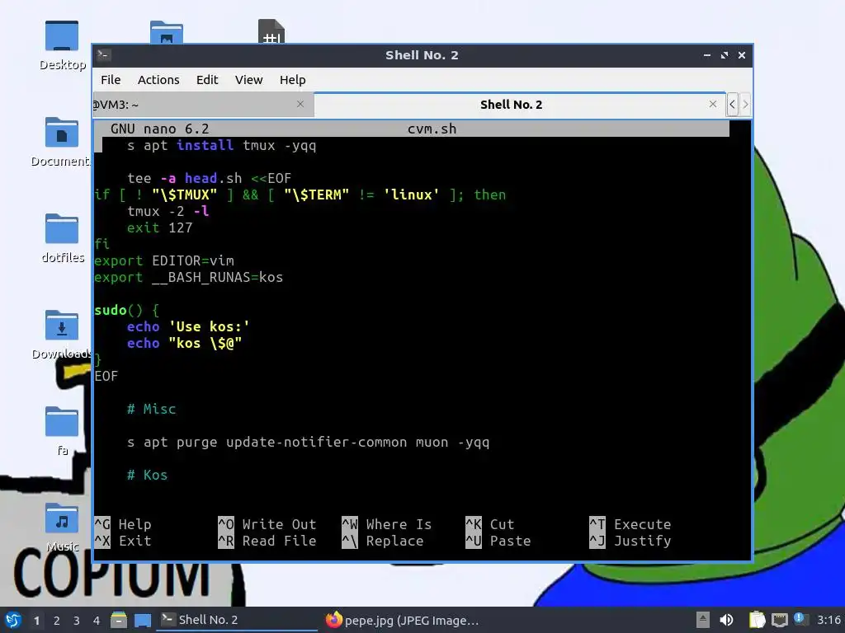Click the echo 'Use kos:' line
Screen dimensions: 845x633
pyautogui.click(x=188, y=326)
